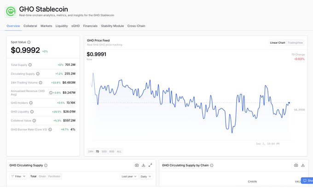313x188 pixels.
Task: Select the Total supply view
Action: pyautogui.click(x=33, y=177)
